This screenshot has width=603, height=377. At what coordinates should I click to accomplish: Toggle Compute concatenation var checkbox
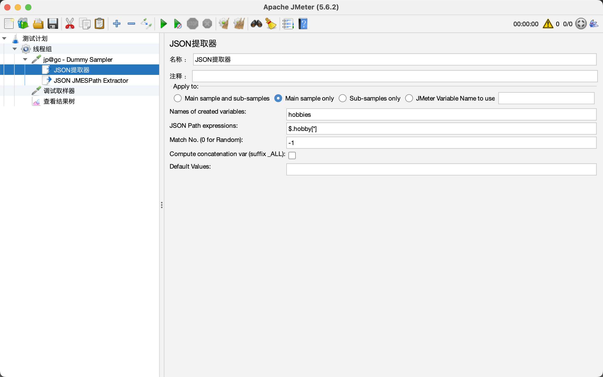pyautogui.click(x=292, y=155)
